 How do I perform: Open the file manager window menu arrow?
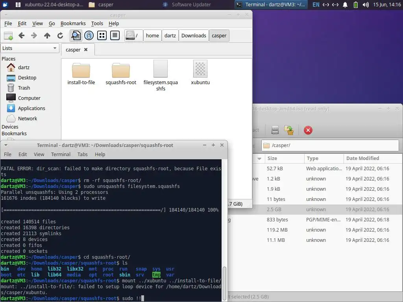pos(6,15)
